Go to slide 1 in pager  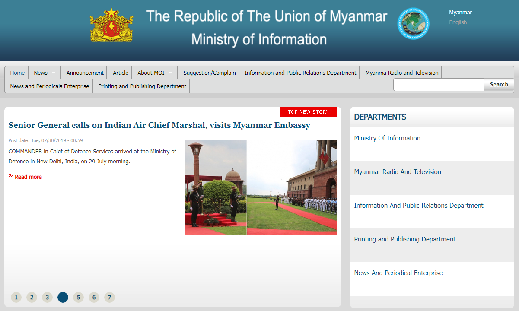coord(16,297)
